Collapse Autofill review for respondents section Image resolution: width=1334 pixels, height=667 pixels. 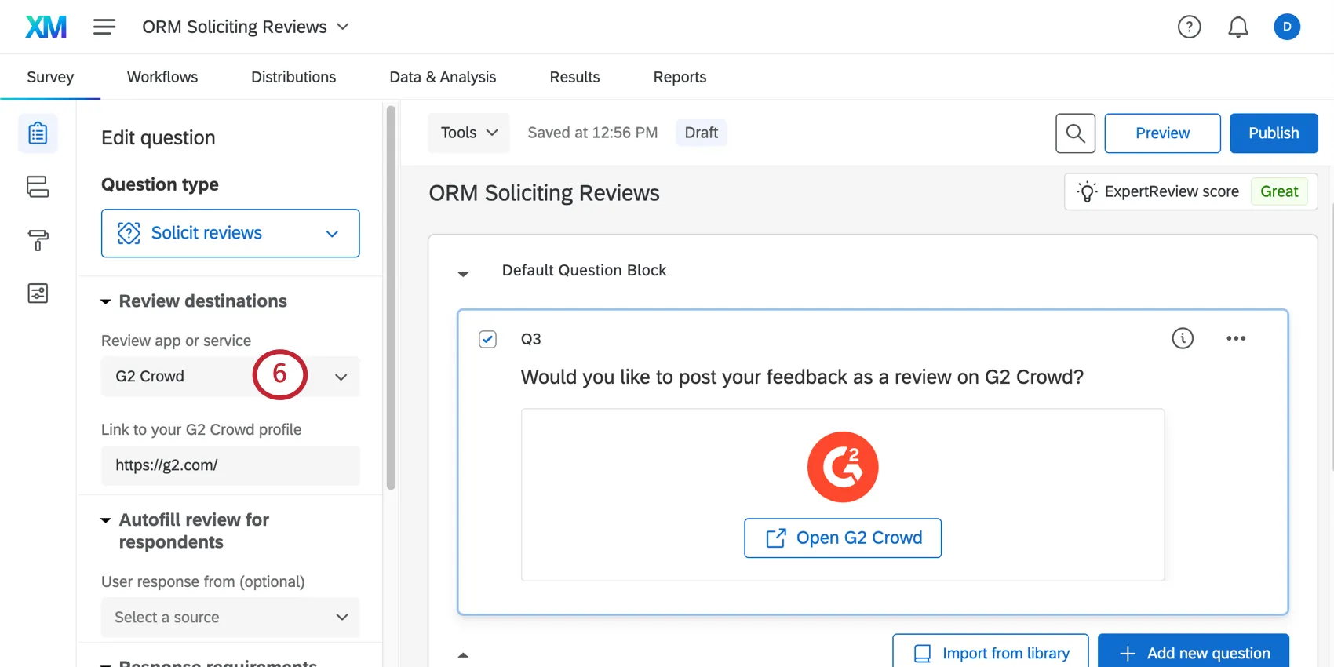click(106, 520)
